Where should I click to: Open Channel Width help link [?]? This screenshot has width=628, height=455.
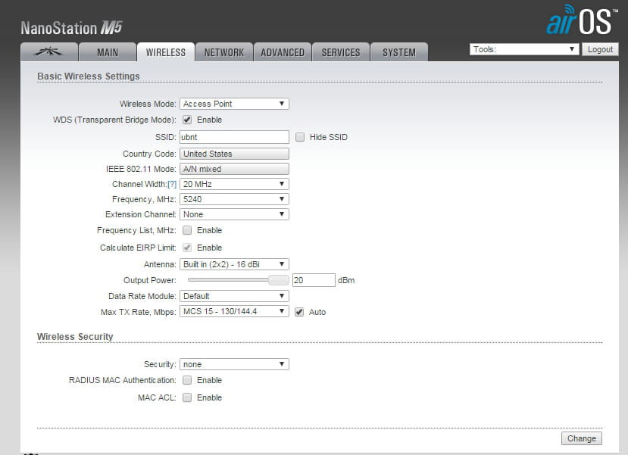point(172,184)
